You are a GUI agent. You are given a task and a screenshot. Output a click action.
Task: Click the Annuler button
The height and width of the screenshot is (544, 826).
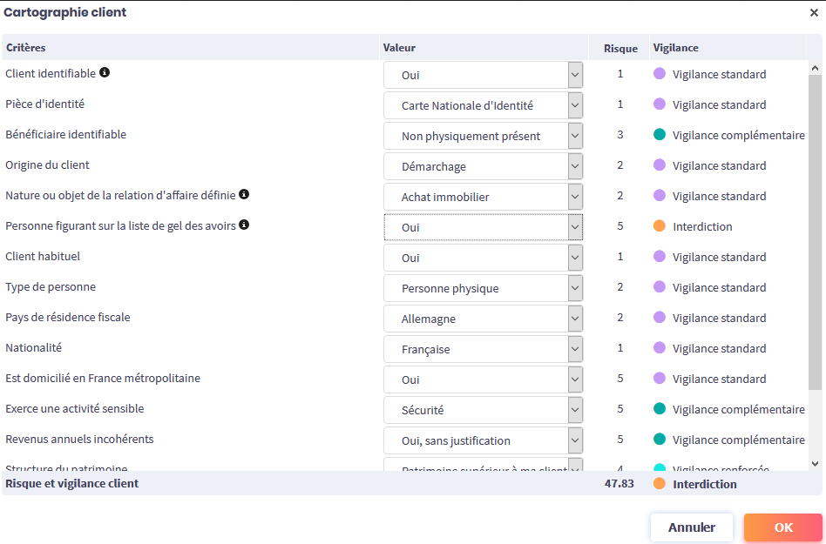tap(692, 527)
